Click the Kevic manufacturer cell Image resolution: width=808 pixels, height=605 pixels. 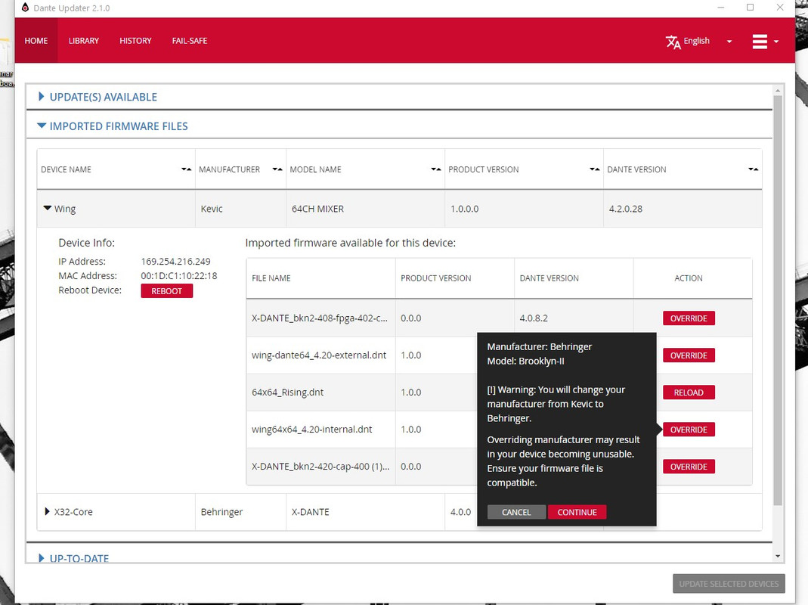240,209
